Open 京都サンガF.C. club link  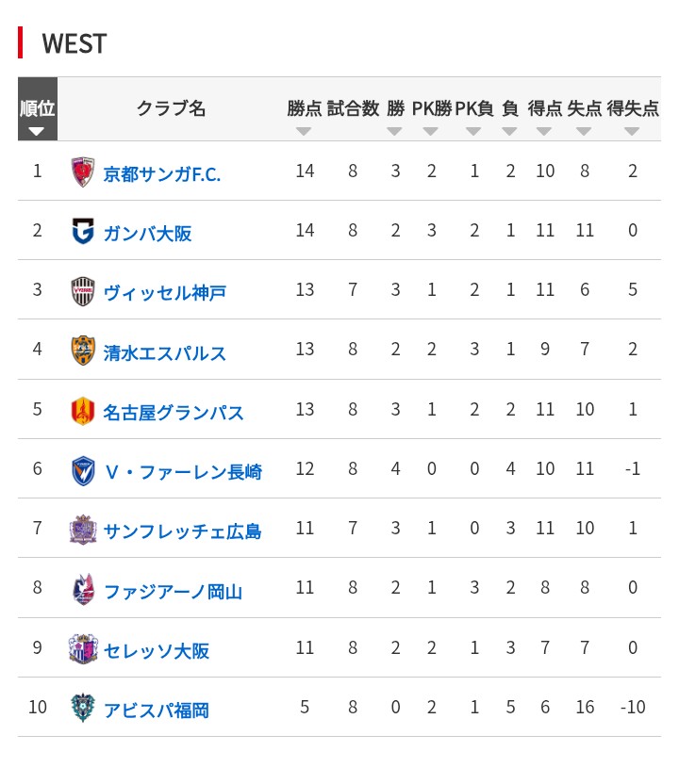pyautogui.click(x=161, y=174)
